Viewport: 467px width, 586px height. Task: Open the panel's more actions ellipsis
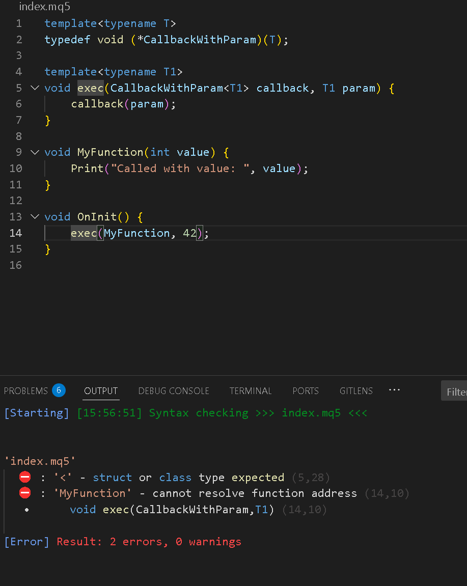click(394, 390)
